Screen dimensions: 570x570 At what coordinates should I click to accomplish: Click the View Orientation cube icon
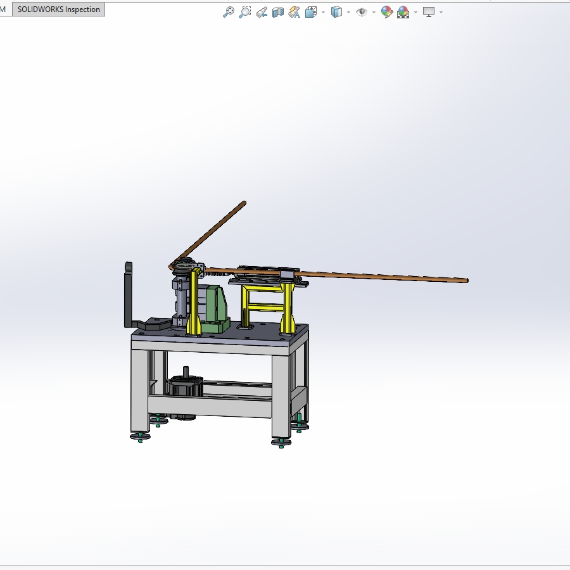(x=311, y=12)
